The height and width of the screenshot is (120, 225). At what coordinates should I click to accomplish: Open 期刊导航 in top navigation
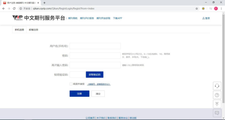(73, 18)
